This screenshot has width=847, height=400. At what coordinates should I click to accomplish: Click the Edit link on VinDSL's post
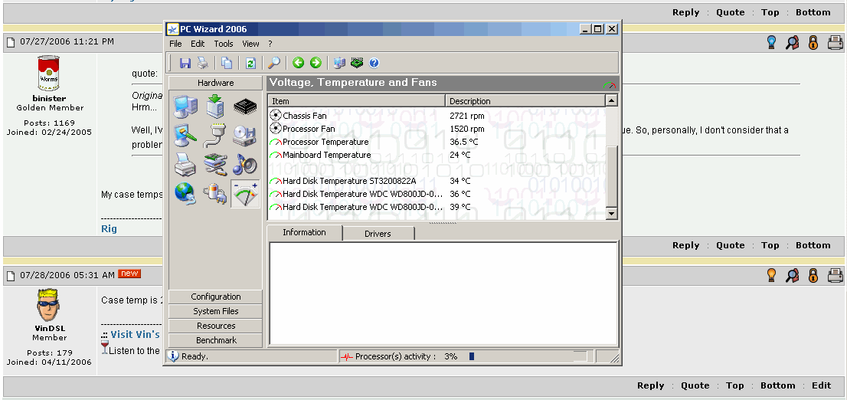point(821,385)
